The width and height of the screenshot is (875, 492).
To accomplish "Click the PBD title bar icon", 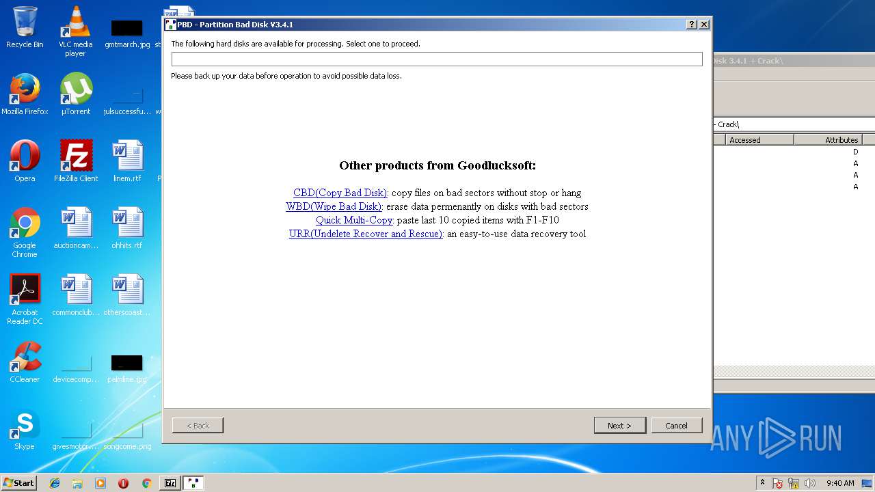I will [171, 25].
